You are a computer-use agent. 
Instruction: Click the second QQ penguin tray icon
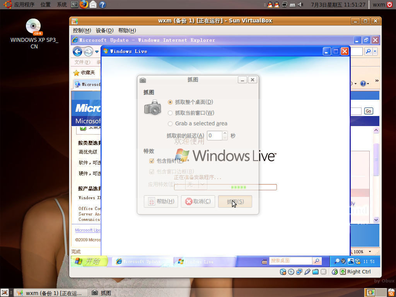(277, 5)
